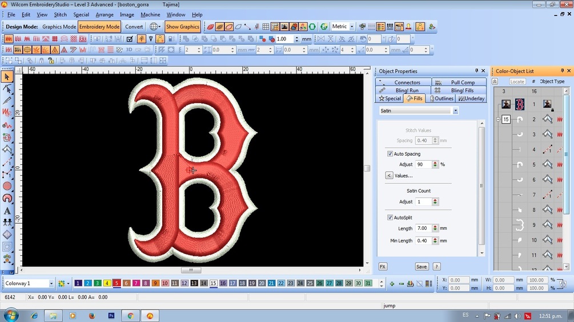Click the '<' Values button
This screenshot has width=574, height=322.
[389, 176]
